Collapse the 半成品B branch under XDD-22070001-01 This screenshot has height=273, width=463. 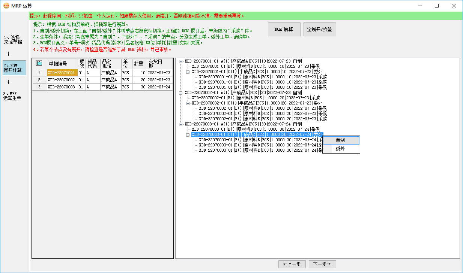click(x=187, y=71)
